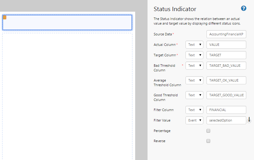Click the FINANCIAL filter column field
254x160 pixels.
[226, 110]
